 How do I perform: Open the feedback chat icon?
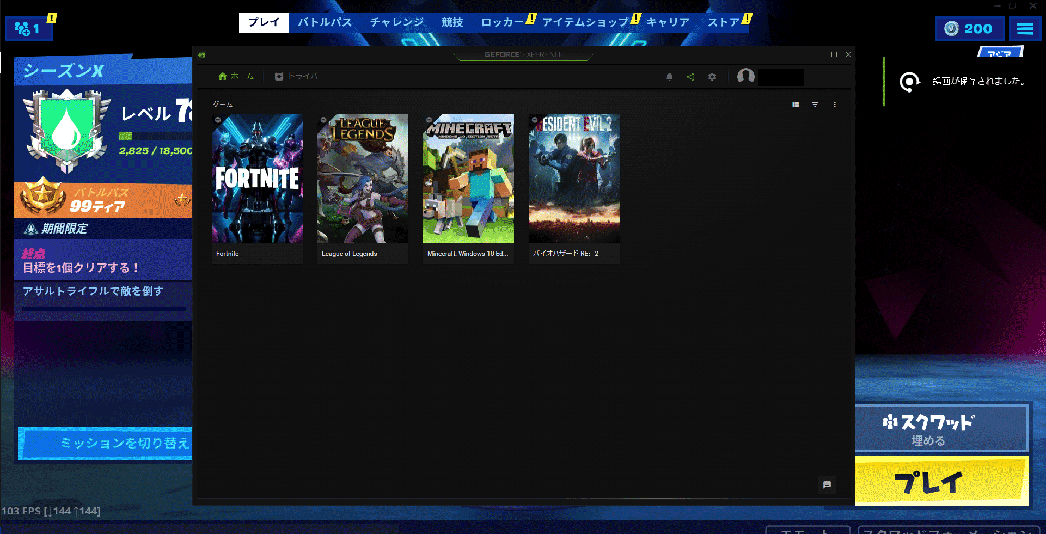827,484
